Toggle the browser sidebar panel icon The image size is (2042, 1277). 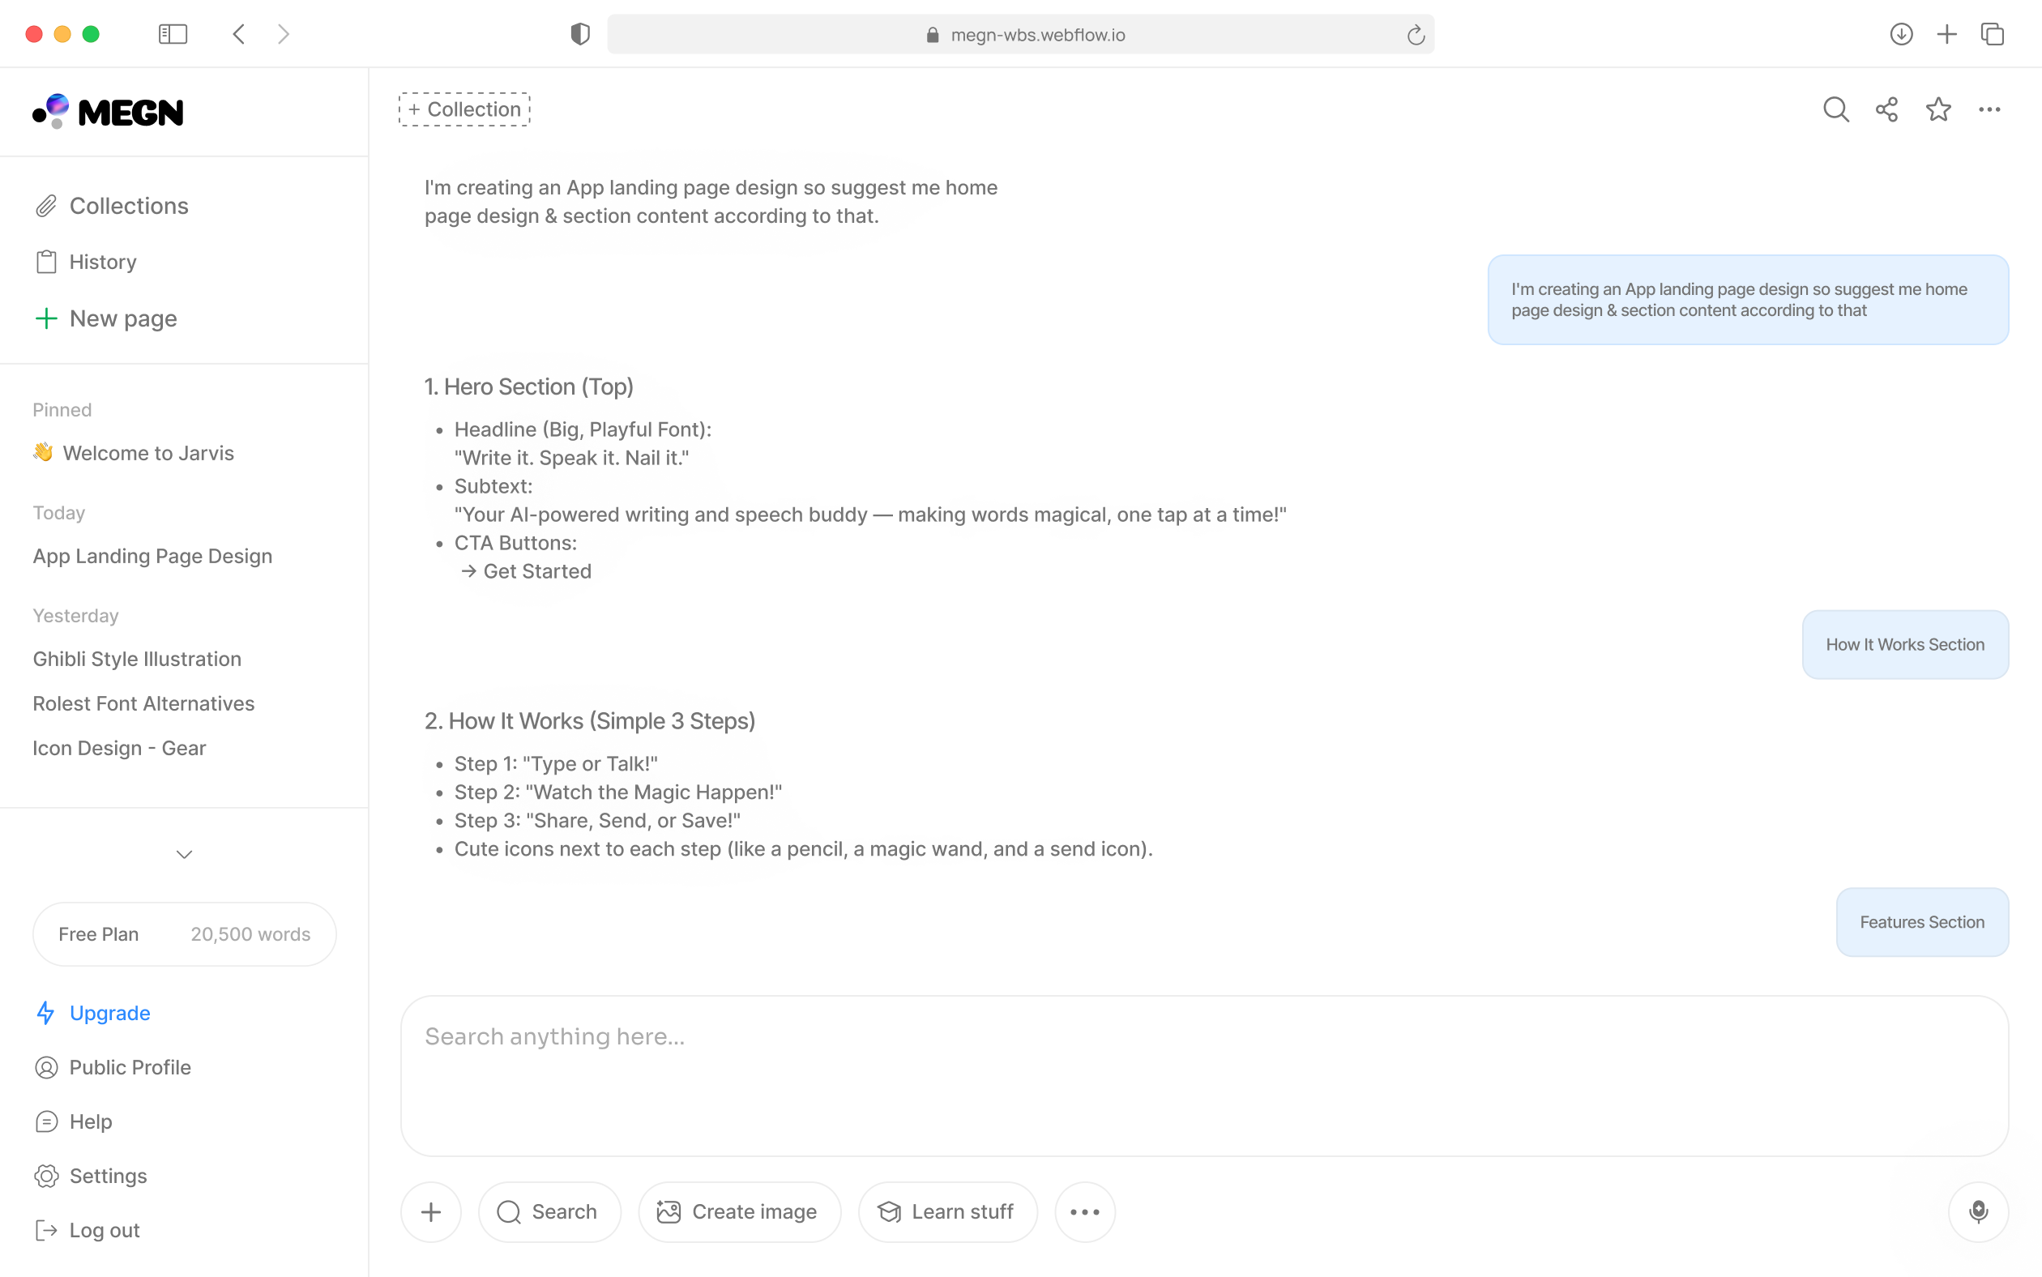[173, 34]
